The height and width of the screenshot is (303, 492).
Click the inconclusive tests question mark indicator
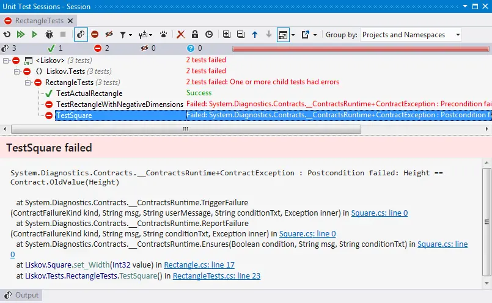coord(194,48)
